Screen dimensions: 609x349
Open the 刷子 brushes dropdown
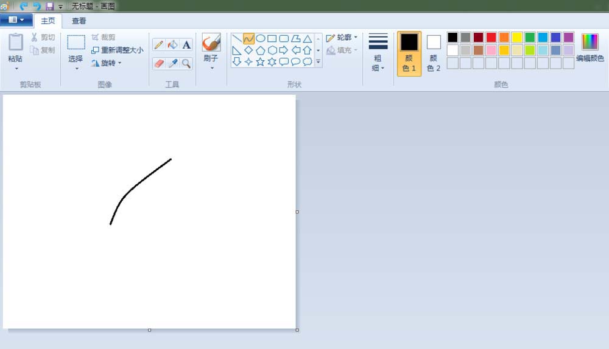click(212, 68)
